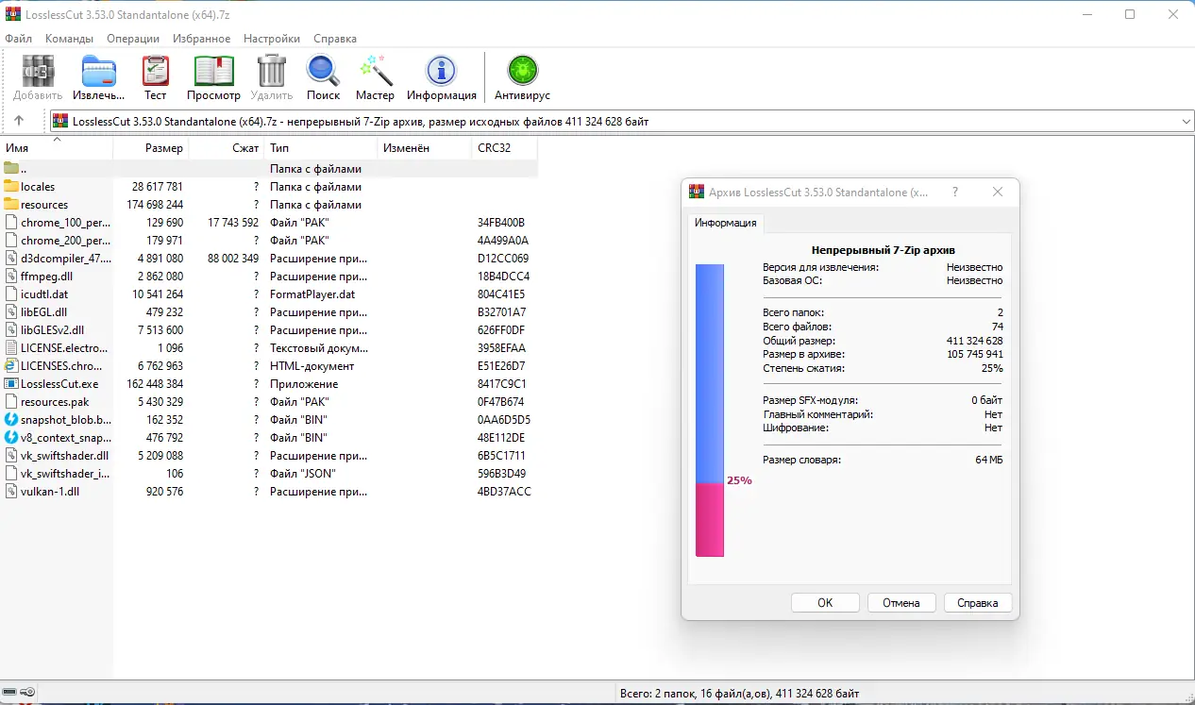This screenshot has height=705, width=1195.
Task: Open Просмотр book icon
Action: pyautogui.click(x=213, y=71)
